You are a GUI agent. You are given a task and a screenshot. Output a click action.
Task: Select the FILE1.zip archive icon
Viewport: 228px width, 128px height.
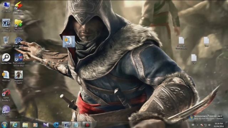[6, 76]
